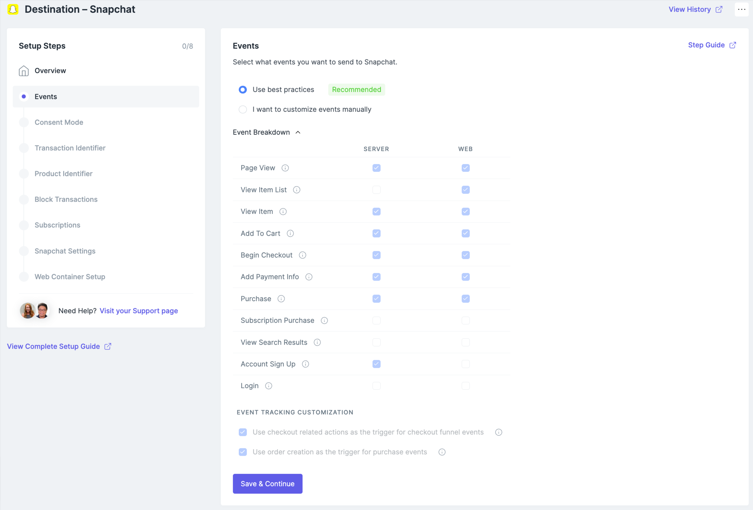Viewport: 753px width, 510px height.
Task: Click Visit your Support page link
Action: coord(139,311)
